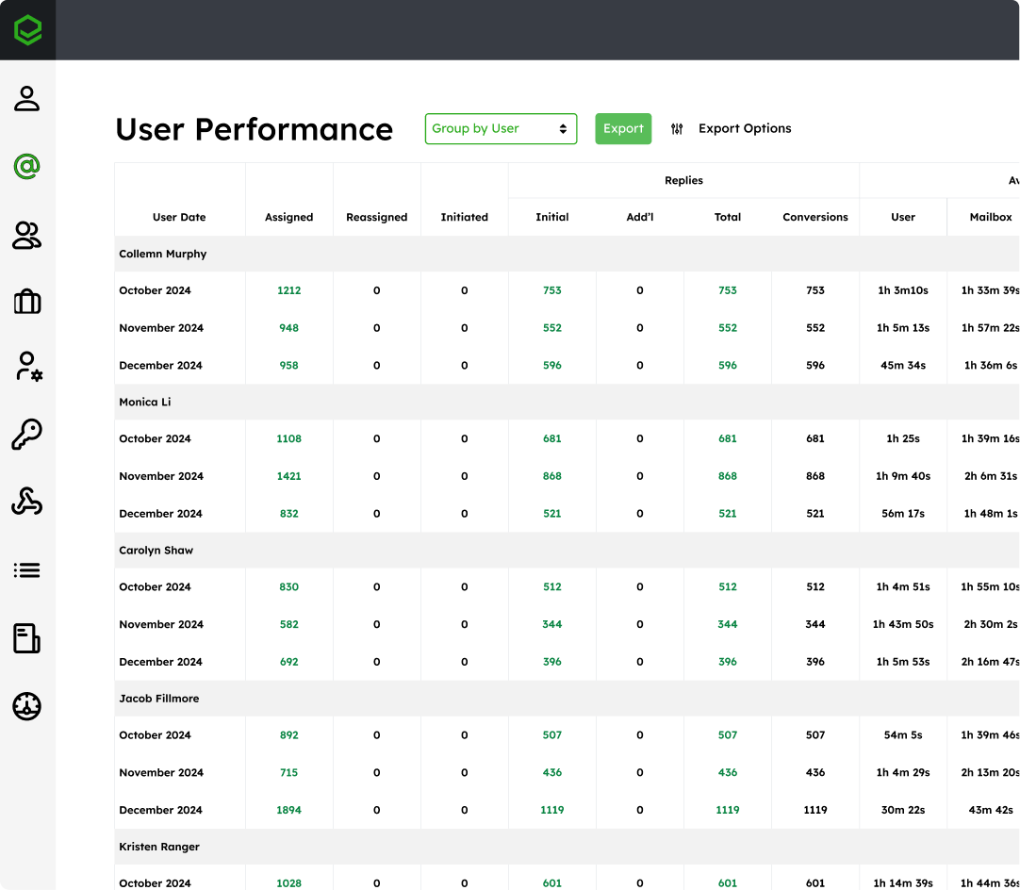This screenshot has height=890, width=1020.
Task: Click mailbox average time 43m 42s
Action: (x=991, y=811)
